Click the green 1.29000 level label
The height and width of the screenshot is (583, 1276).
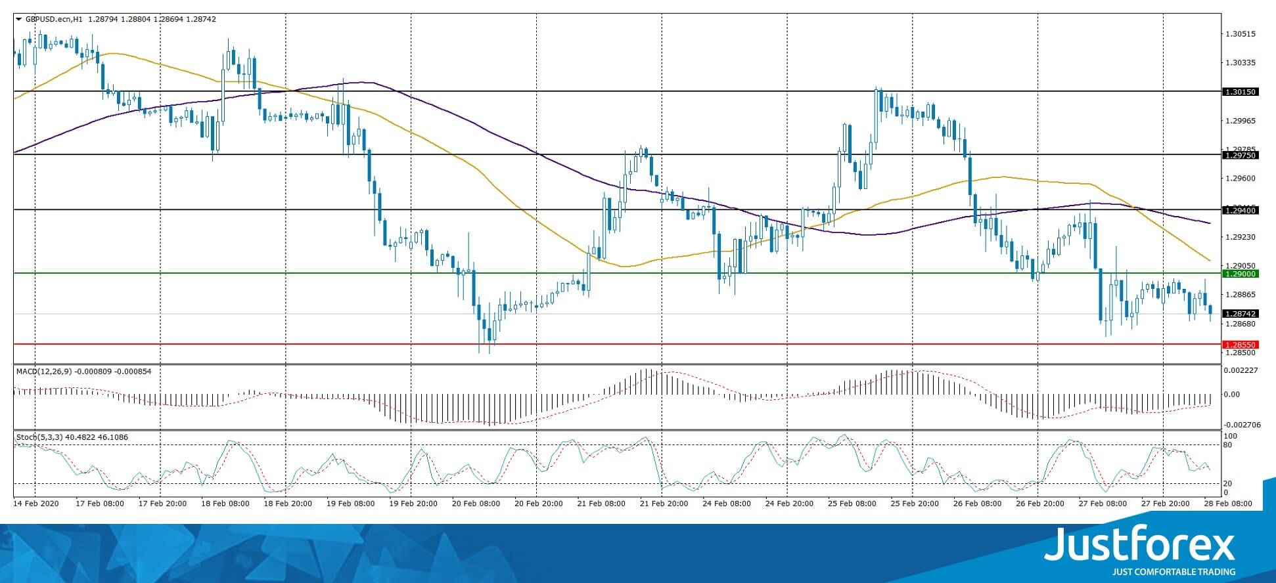click(x=1240, y=274)
